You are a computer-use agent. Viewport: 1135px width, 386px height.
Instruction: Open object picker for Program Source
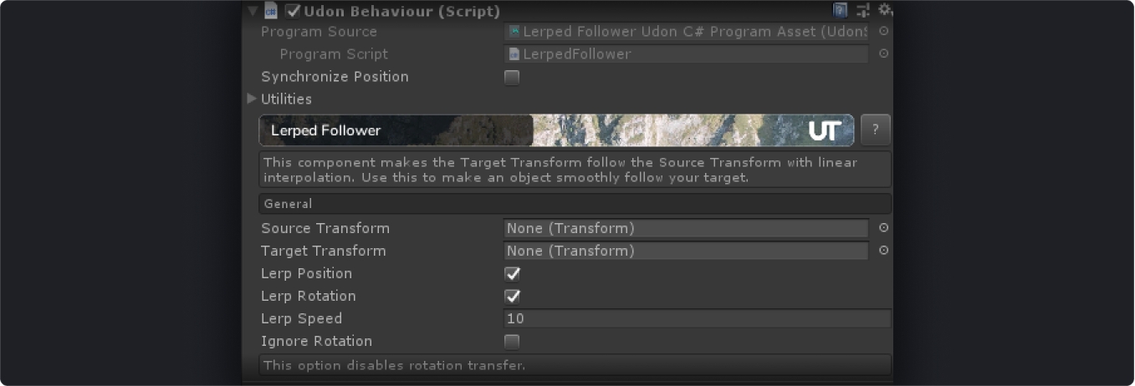(884, 32)
